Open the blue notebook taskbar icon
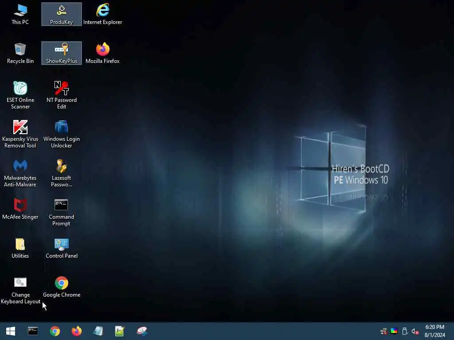 pos(98,331)
